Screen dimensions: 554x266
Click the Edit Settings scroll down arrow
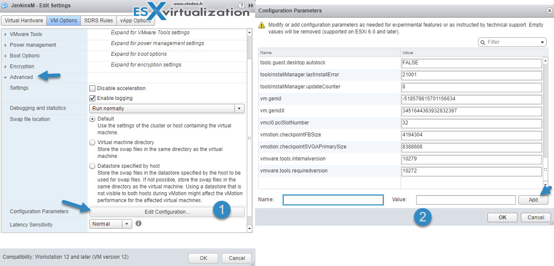point(250,229)
